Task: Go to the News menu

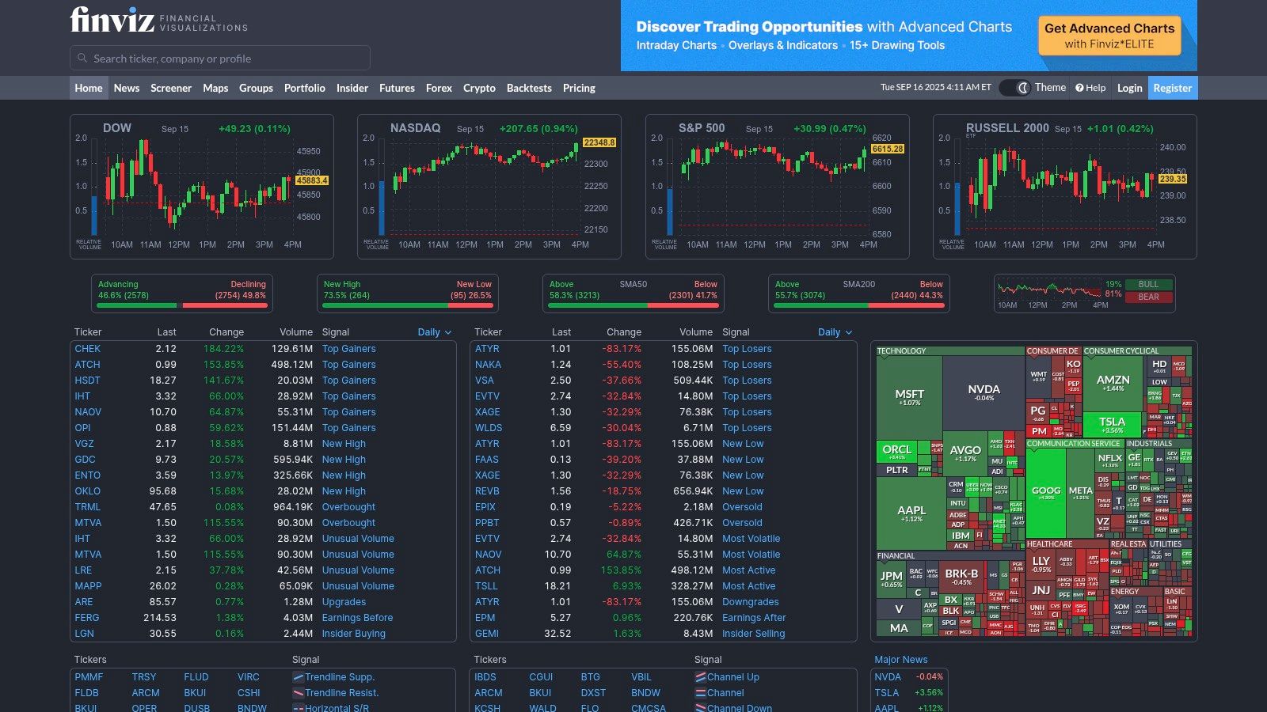Action: point(127,88)
